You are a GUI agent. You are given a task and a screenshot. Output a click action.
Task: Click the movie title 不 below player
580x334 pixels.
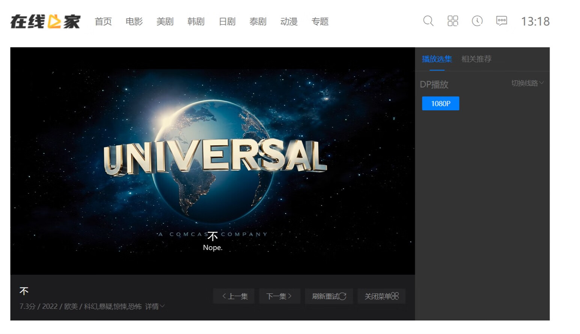click(x=24, y=291)
